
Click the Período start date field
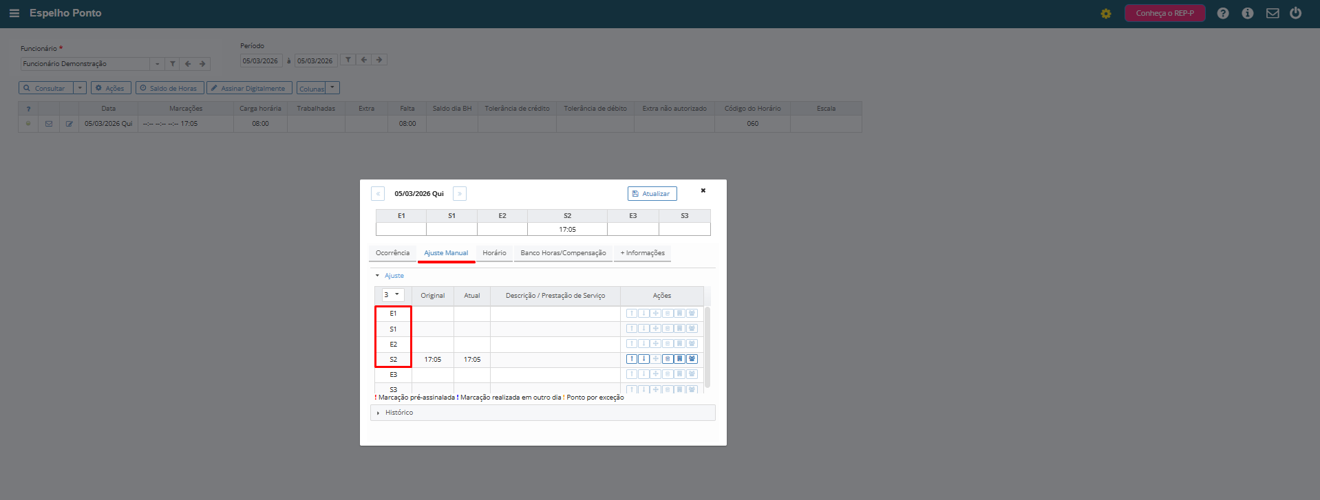261,61
